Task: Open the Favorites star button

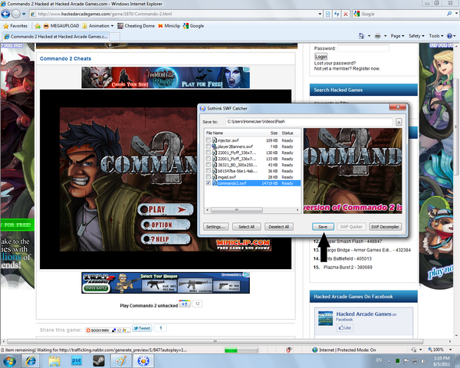Action: 15,26
